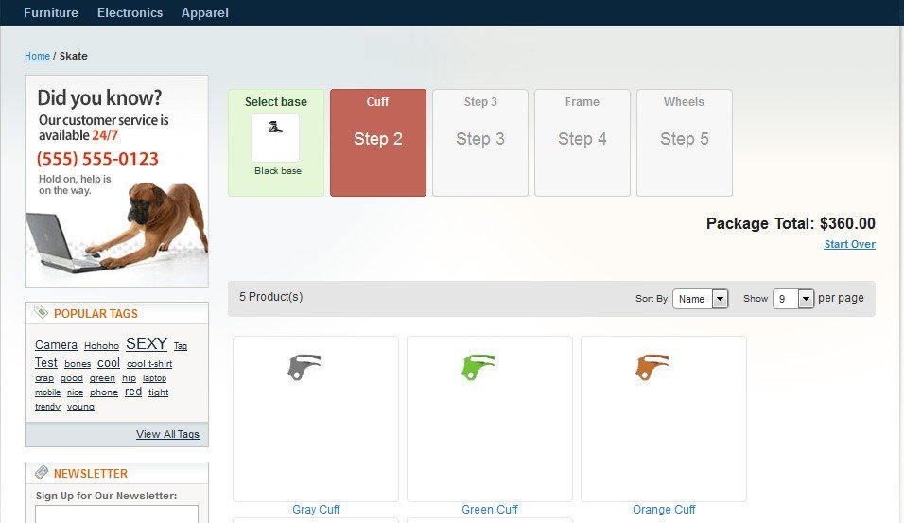Open the laptop tag

[x=154, y=378]
